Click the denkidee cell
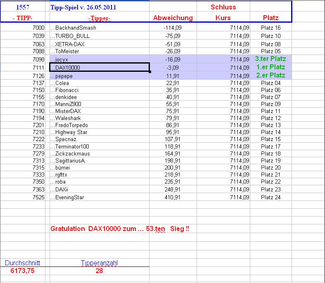The height and width of the screenshot is (283, 325). coord(100,97)
